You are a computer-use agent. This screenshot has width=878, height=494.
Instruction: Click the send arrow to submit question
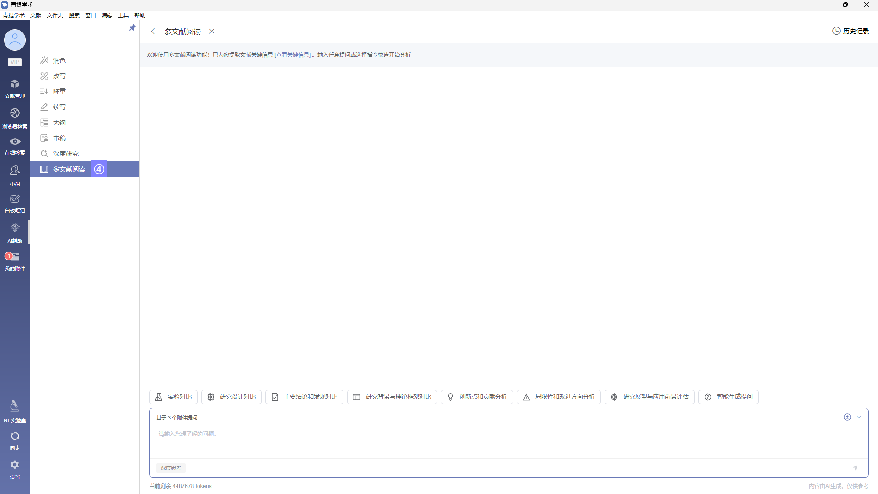tap(855, 468)
